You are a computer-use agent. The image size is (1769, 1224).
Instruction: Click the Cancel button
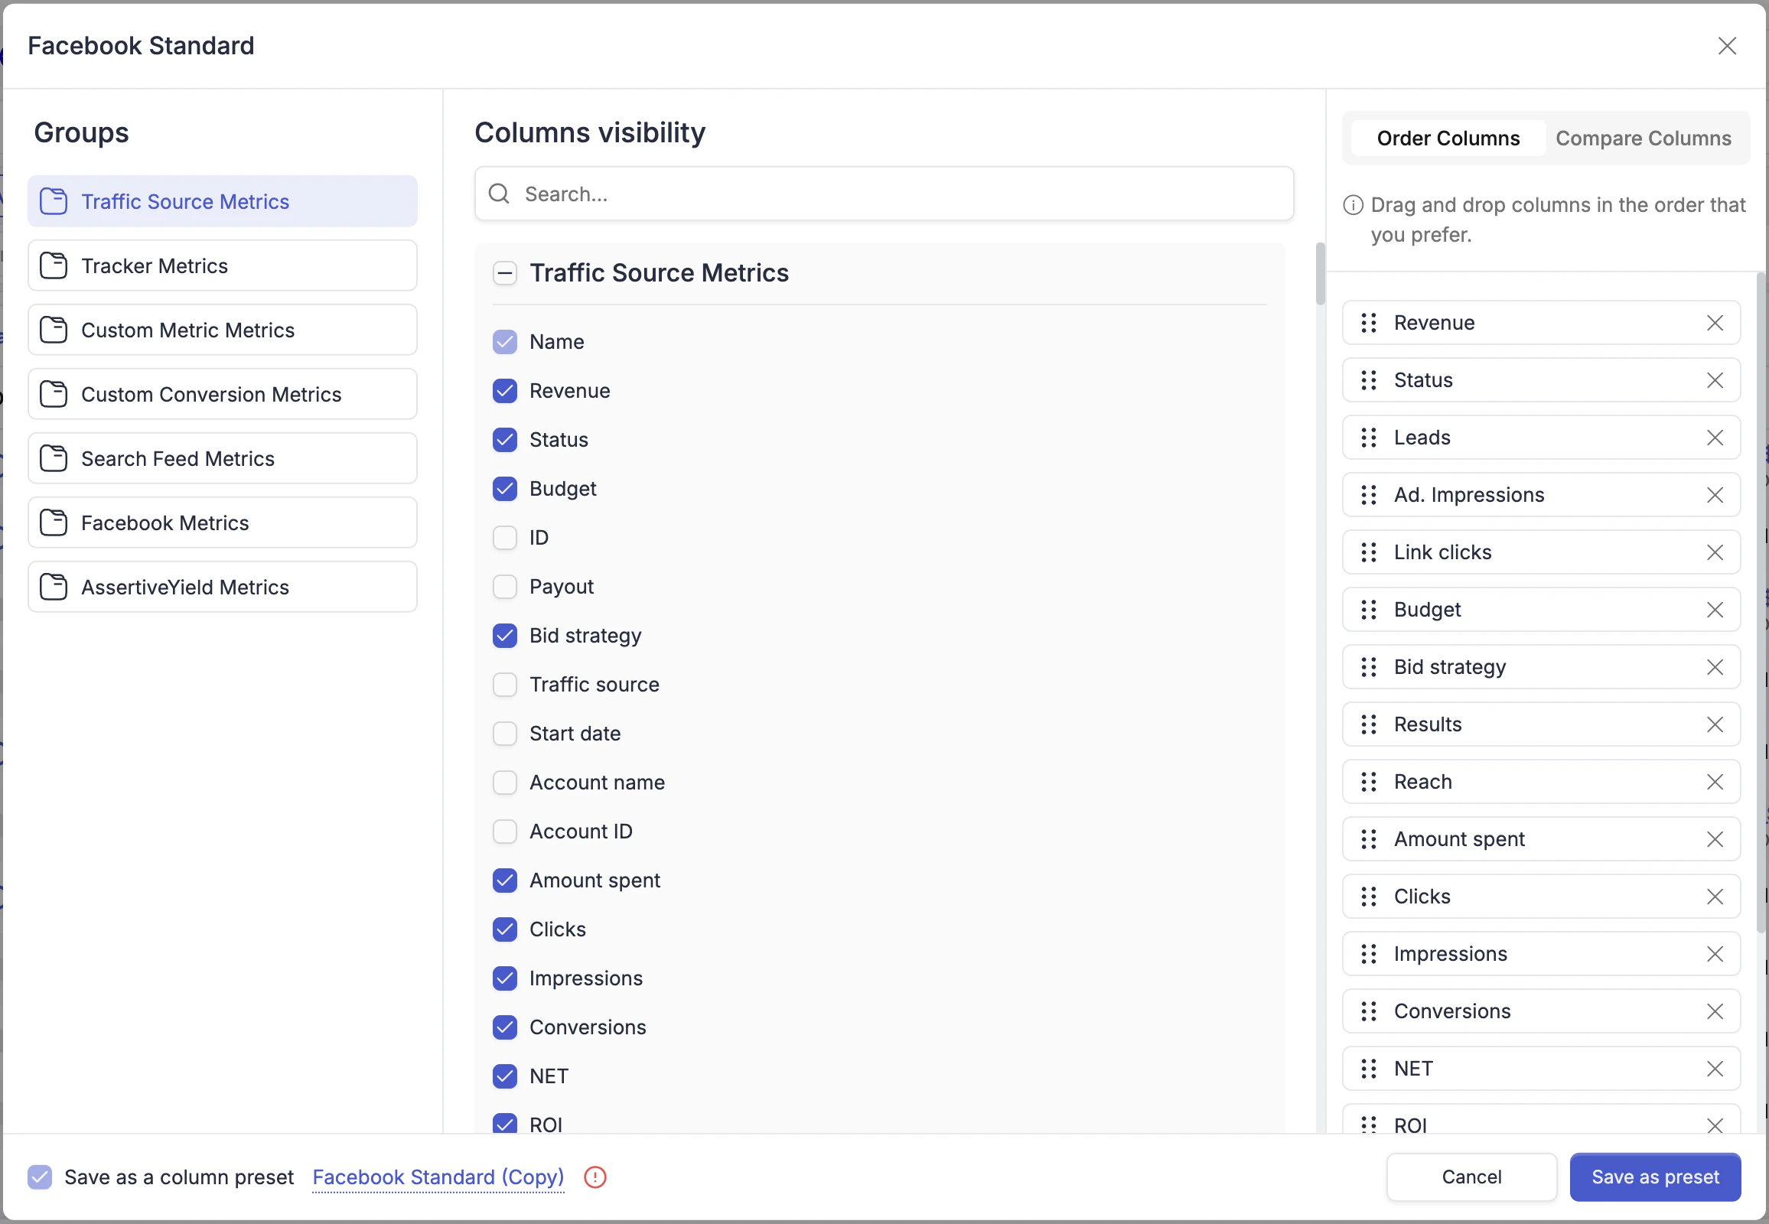click(x=1471, y=1177)
